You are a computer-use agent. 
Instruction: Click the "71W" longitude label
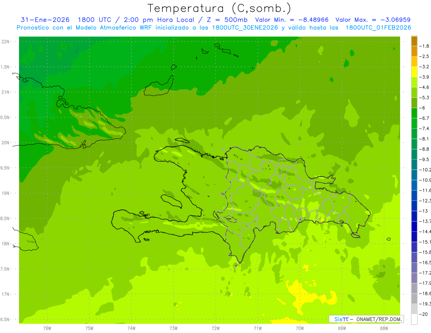tap(258, 328)
